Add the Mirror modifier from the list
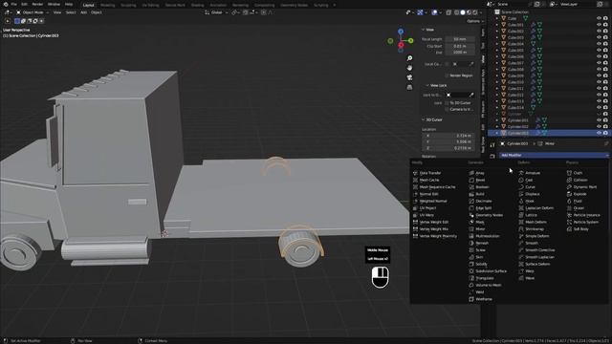This screenshot has height=344, width=612. pyautogui.click(x=480, y=229)
